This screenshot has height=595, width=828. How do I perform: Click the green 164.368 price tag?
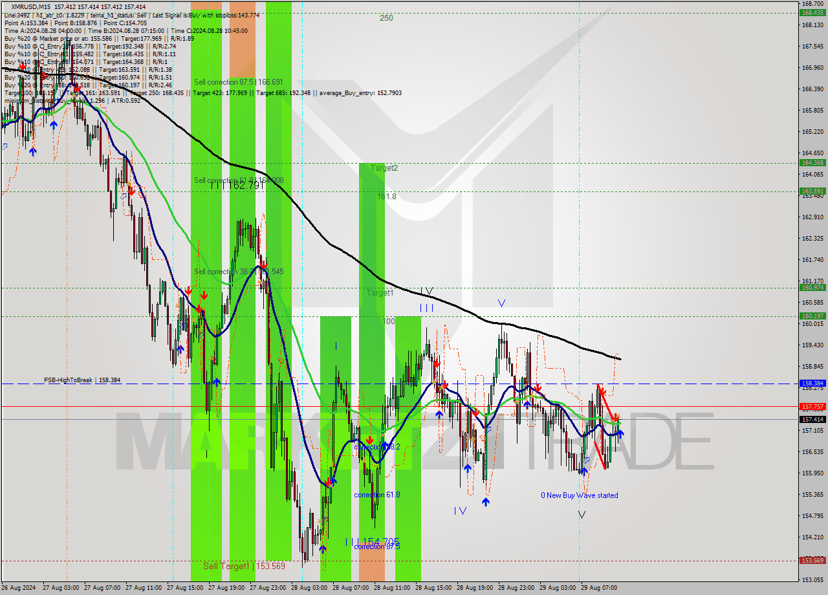[812, 162]
